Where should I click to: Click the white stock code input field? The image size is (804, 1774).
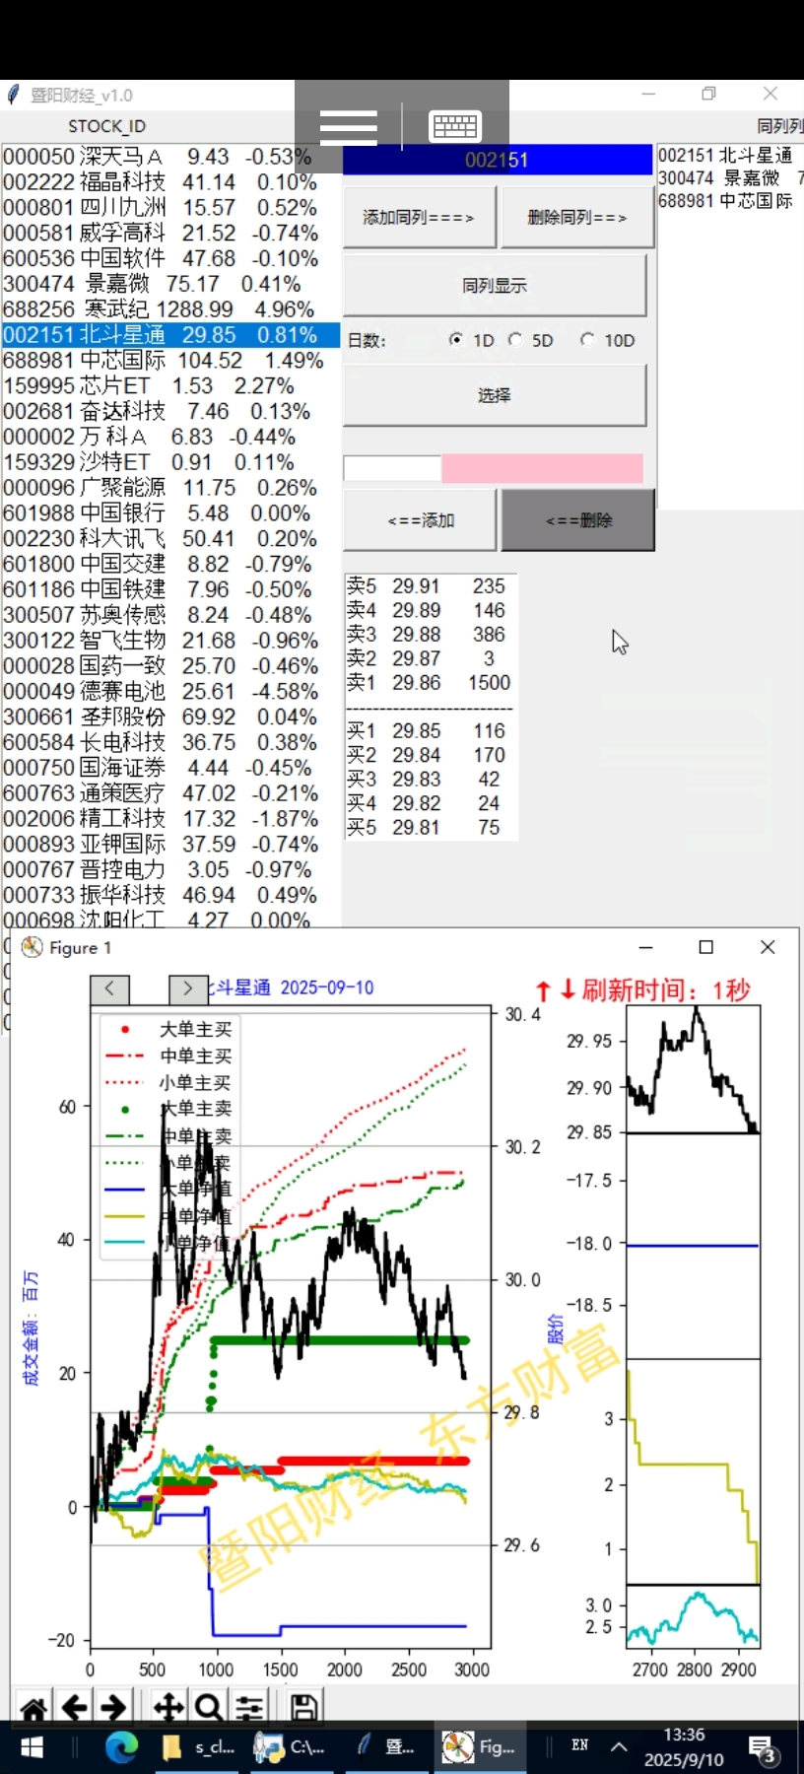(392, 468)
